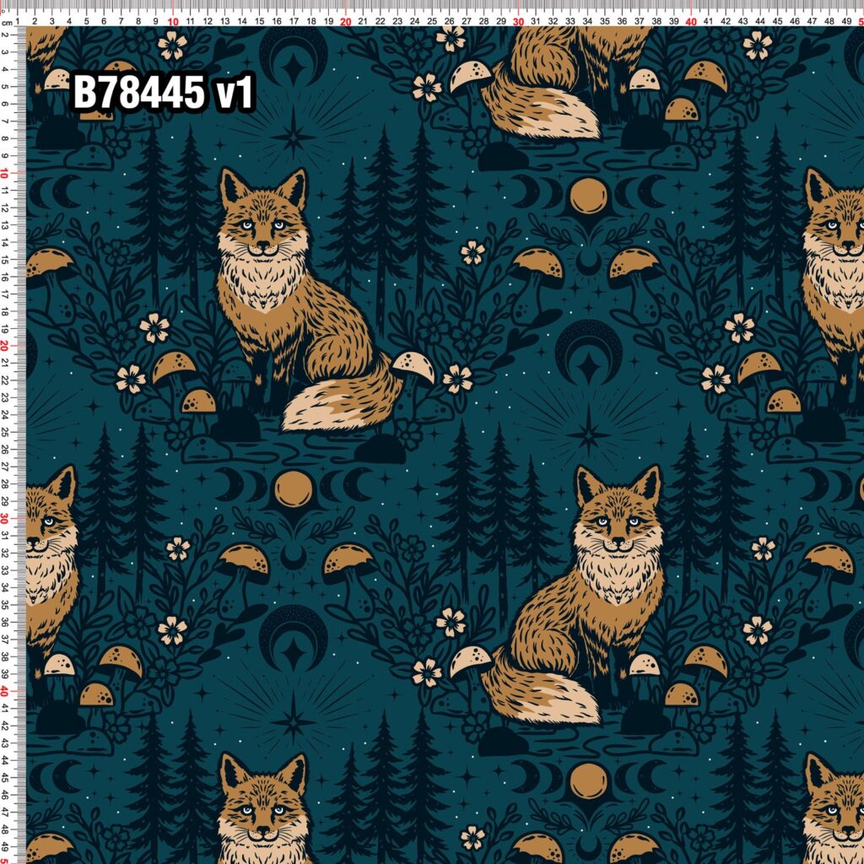Click the 30 cm mark on left ruler
The image size is (864, 864).
click(x=4, y=519)
